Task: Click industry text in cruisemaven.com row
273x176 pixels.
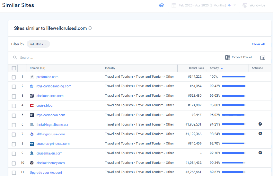Action: pyautogui.click(x=139, y=153)
